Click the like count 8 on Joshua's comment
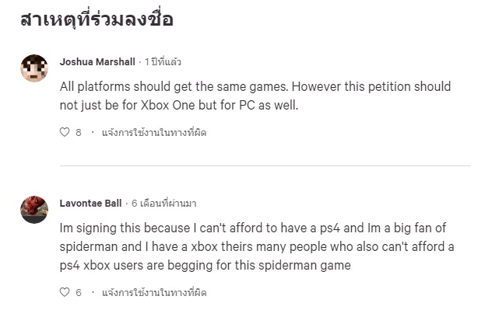The width and height of the screenshot is (485, 317). [79, 132]
